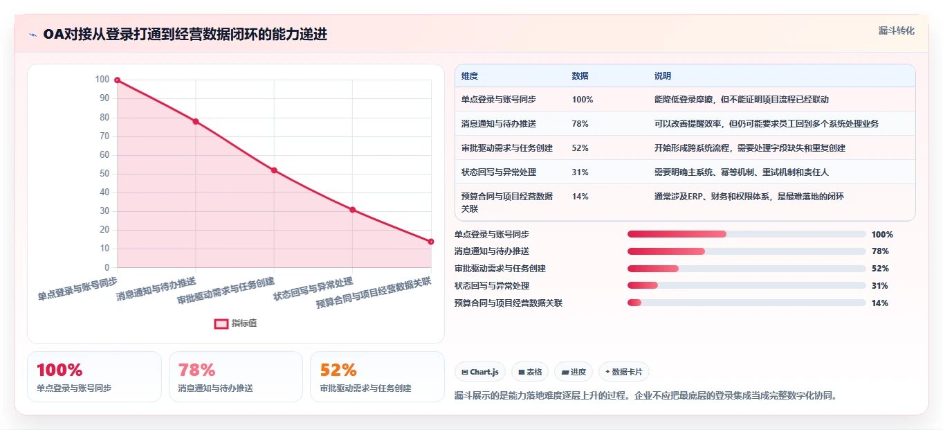
Task: Click the 100% data point on the chart
Action: (x=117, y=80)
